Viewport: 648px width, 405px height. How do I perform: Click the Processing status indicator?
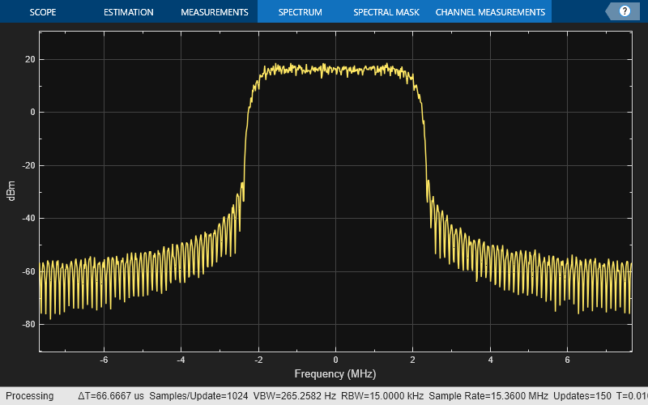coord(30,396)
